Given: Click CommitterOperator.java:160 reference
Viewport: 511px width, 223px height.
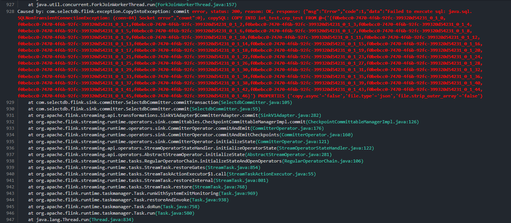Looking at the screenshot, I should pyautogui.click(x=316, y=135).
